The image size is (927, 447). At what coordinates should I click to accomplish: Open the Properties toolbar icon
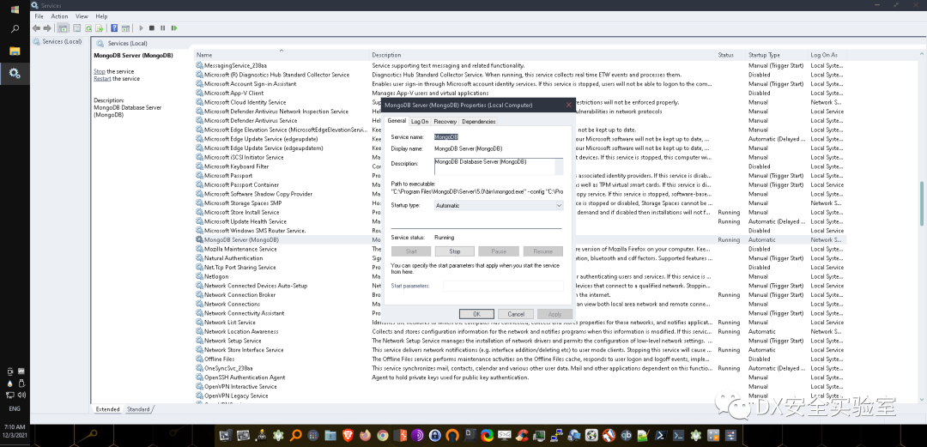[77, 27]
